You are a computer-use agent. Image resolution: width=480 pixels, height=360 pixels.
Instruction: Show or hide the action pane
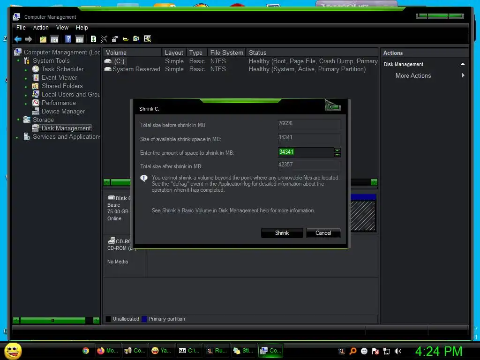click(x=80, y=39)
